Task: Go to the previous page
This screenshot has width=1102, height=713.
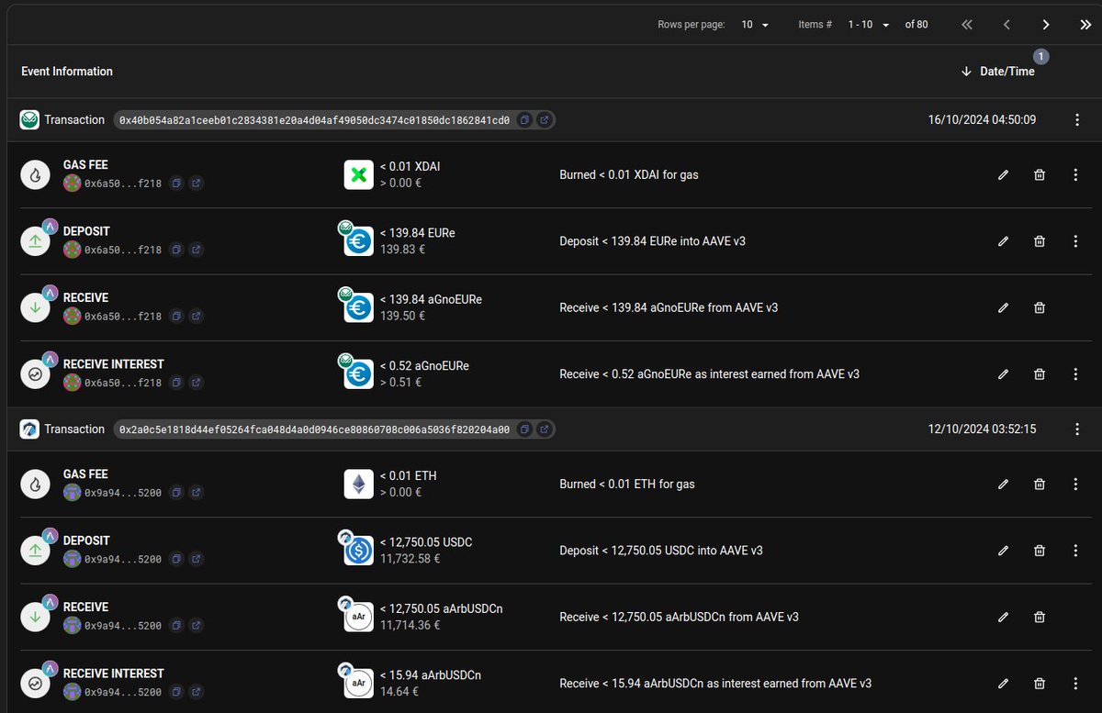Action: [1006, 25]
